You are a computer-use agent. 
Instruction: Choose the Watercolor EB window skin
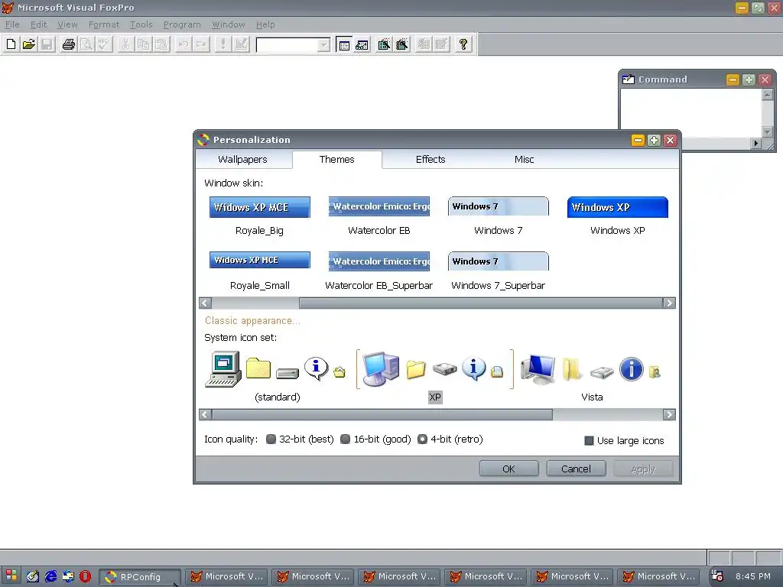pyautogui.click(x=379, y=216)
